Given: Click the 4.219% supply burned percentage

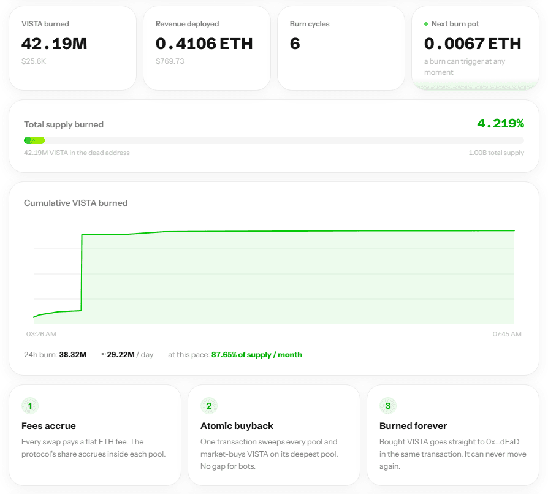Looking at the screenshot, I should [x=500, y=123].
